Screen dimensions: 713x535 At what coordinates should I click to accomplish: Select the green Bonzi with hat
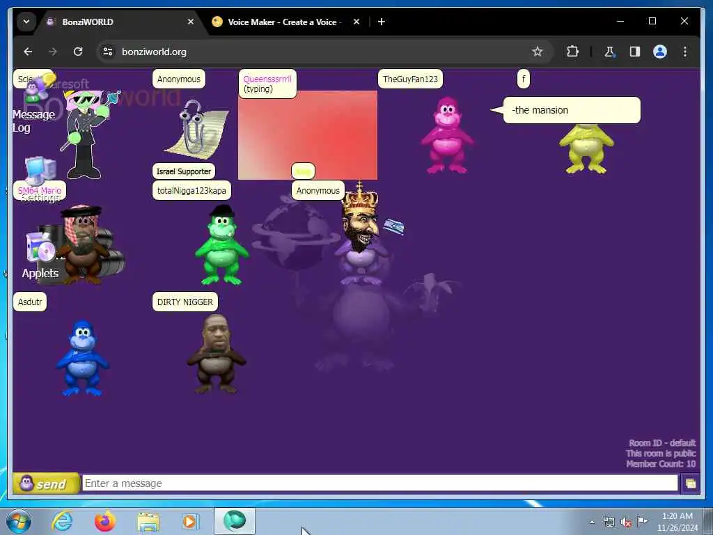click(222, 246)
